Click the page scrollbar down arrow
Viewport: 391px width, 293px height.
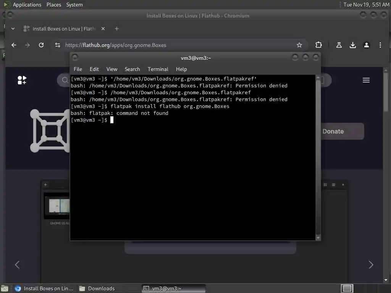(386, 280)
